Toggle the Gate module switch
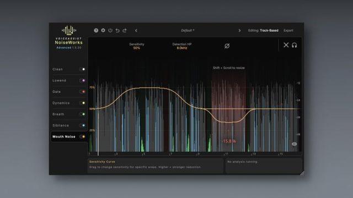 [x=82, y=92]
